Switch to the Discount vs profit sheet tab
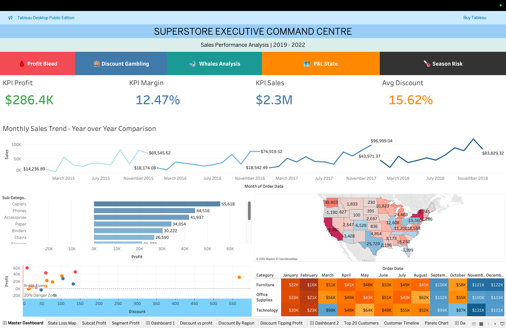 click(196, 323)
